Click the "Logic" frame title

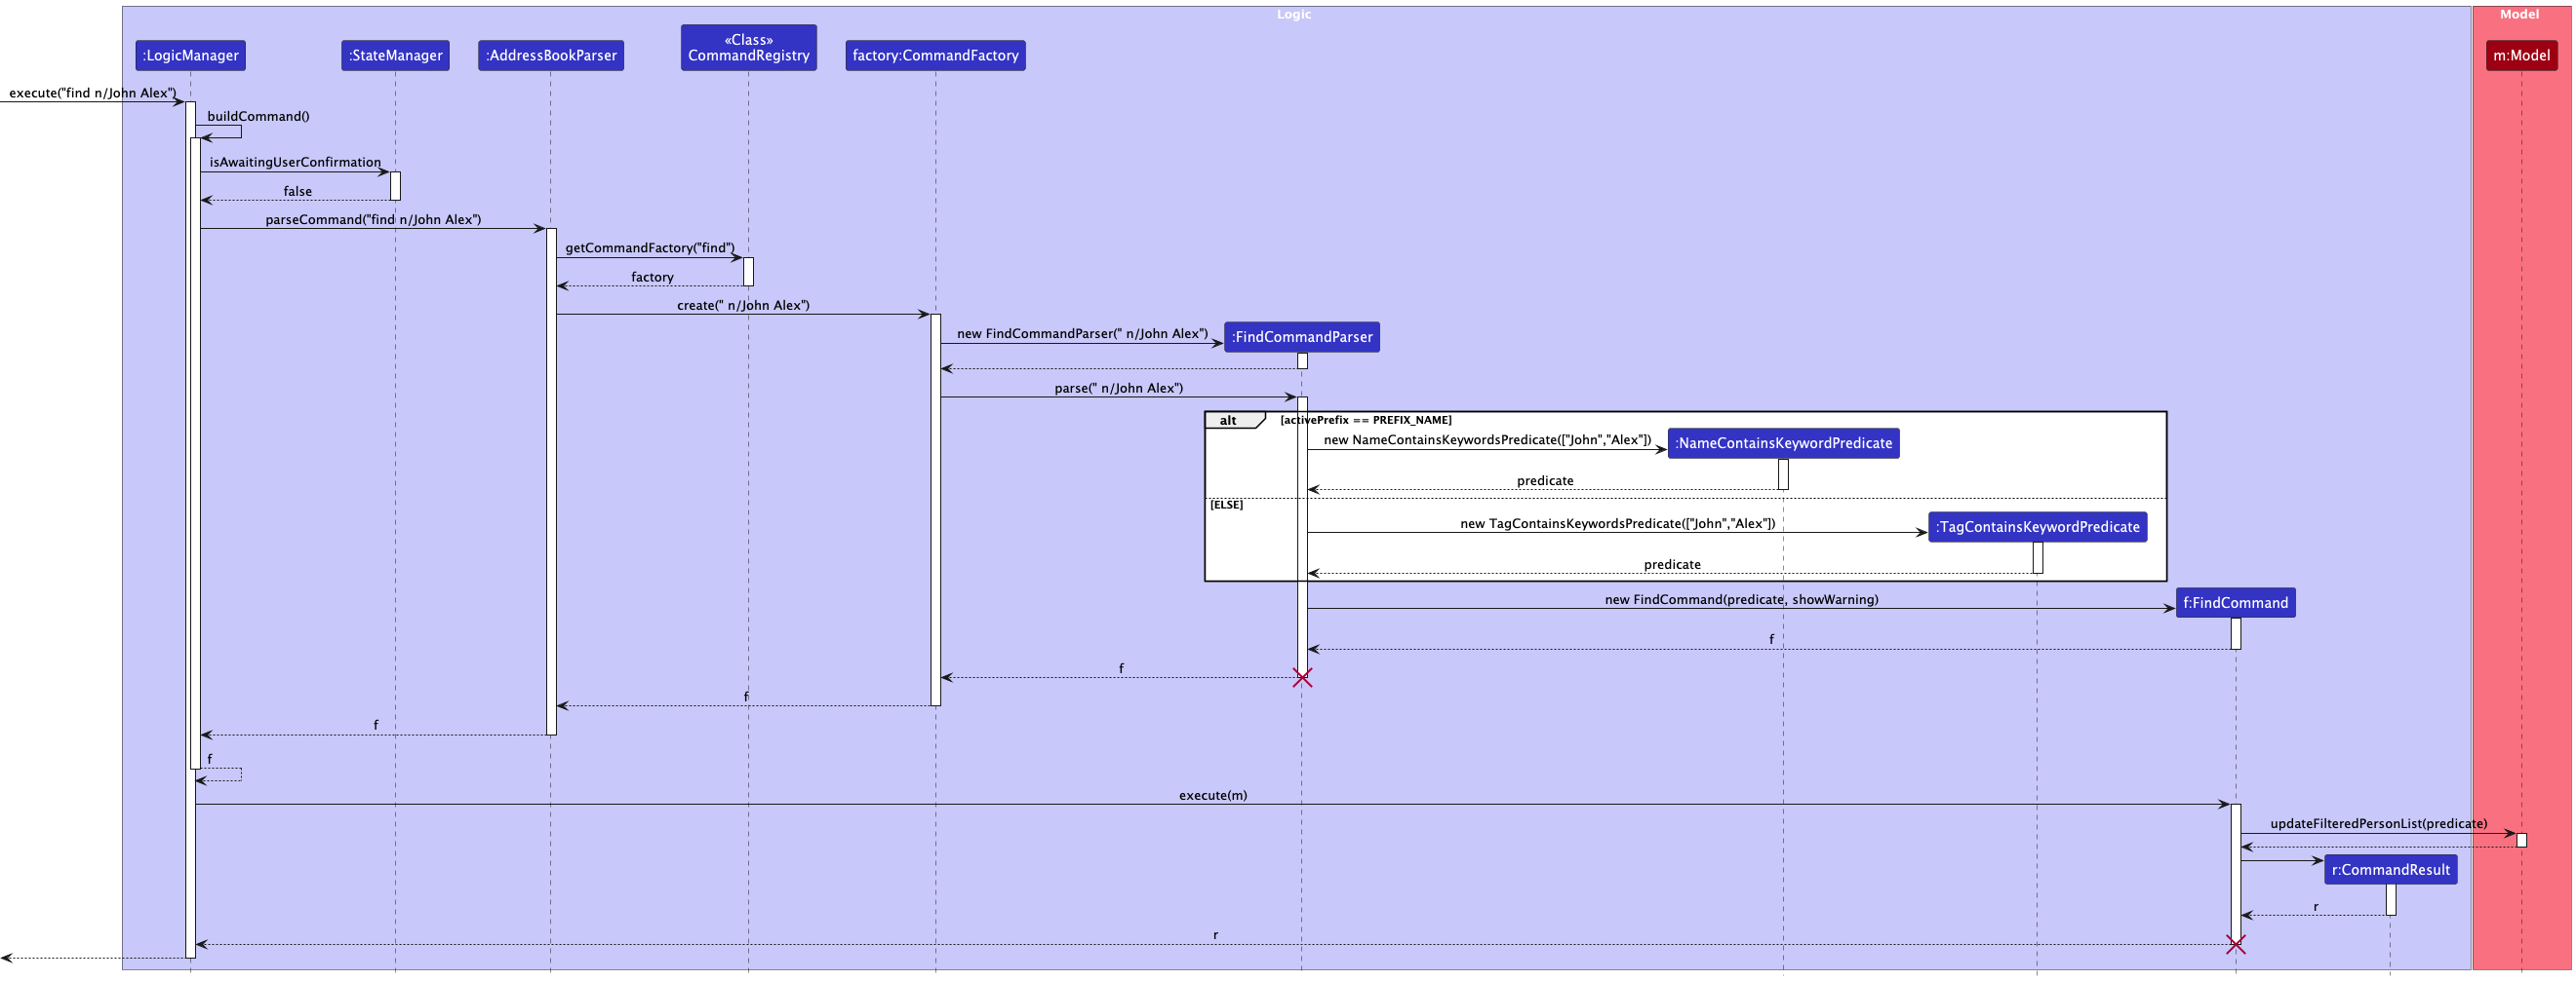[x=1294, y=15]
